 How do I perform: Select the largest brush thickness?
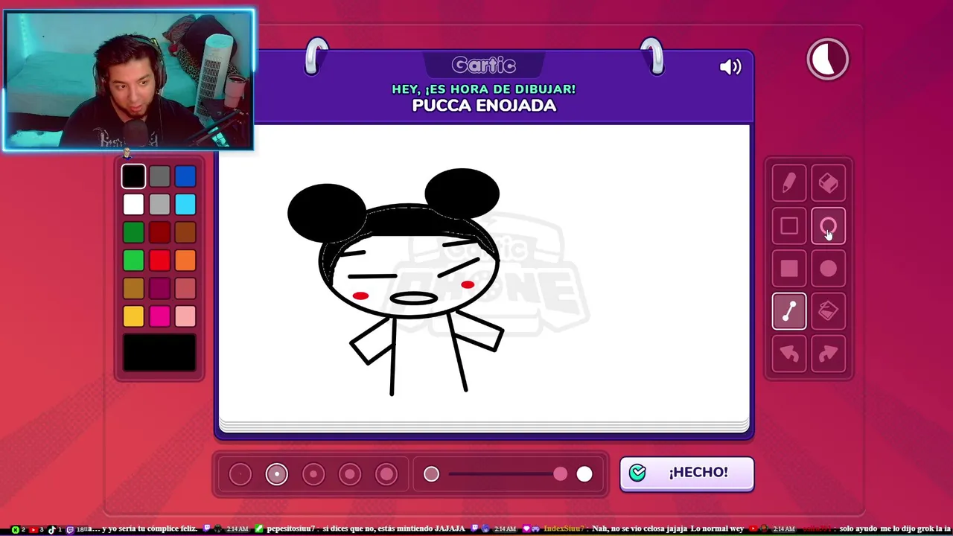coord(386,474)
